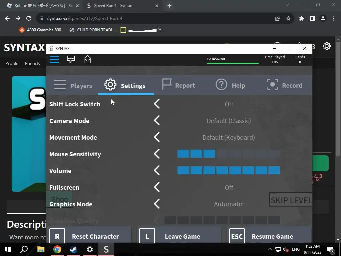Open the Chrome side panel icon
Image resolution: width=341 pixels, height=256 pixels.
(312, 19)
